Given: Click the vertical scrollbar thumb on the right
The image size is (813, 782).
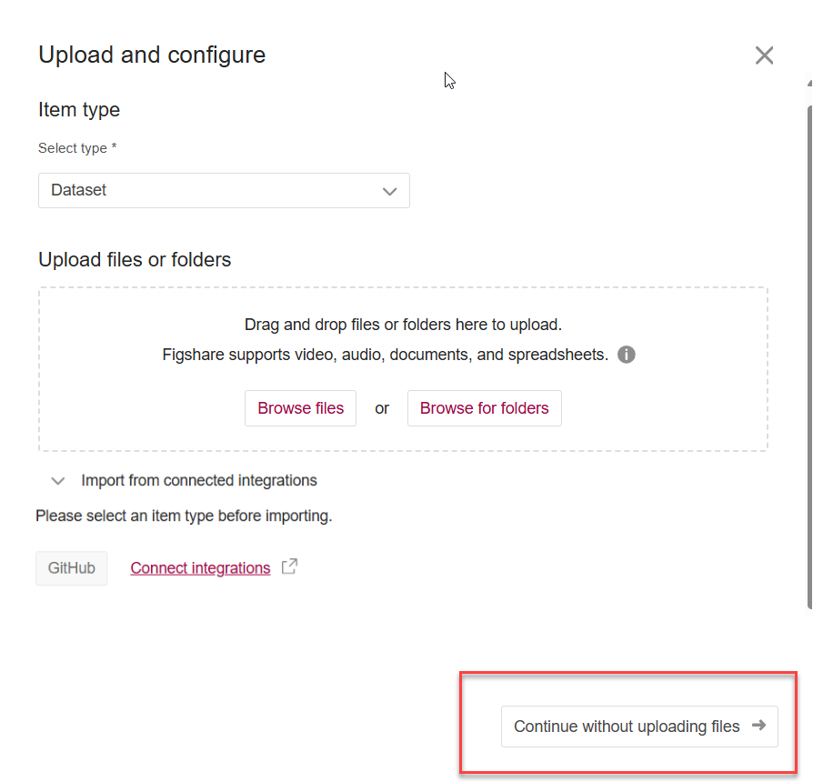Looking at the screenshot, I should (808, 355).
